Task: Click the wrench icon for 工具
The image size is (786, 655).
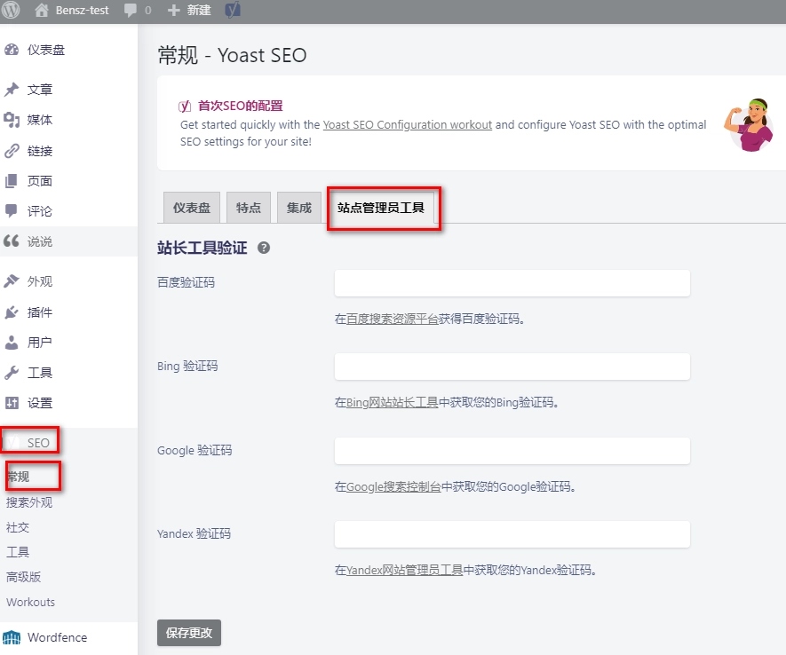Action: click(12, 373)
